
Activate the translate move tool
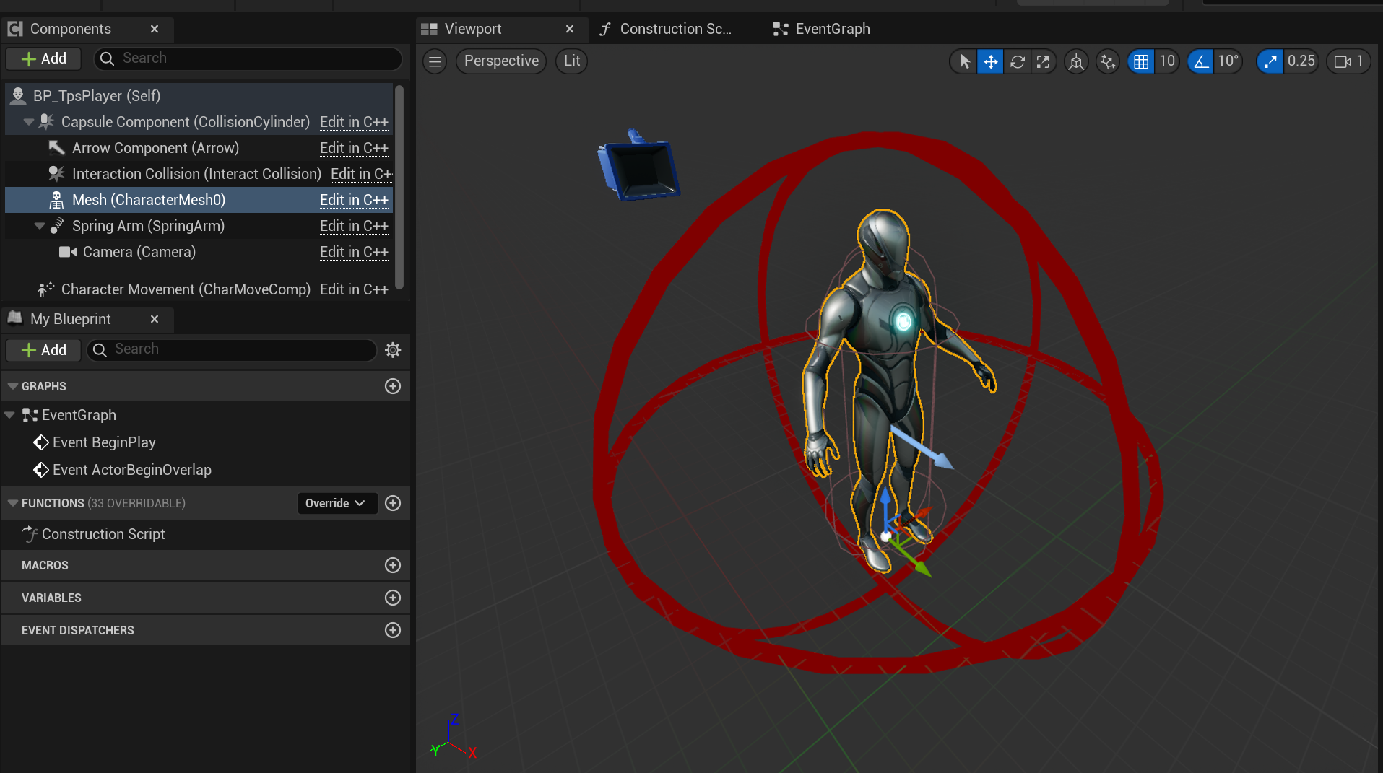pyautogui.click(x=990, y=61)
